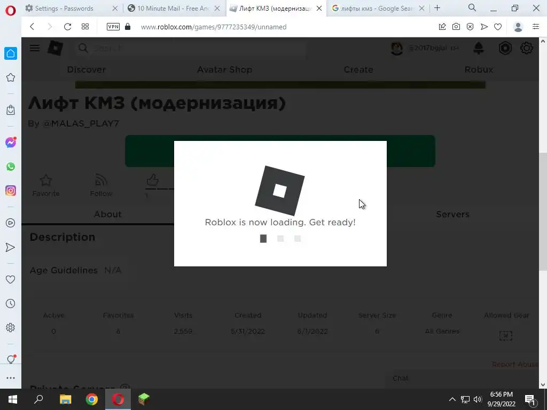The image size is (547, 410).
Task: Add page to bookmarks heart icon
Action: 498,27
